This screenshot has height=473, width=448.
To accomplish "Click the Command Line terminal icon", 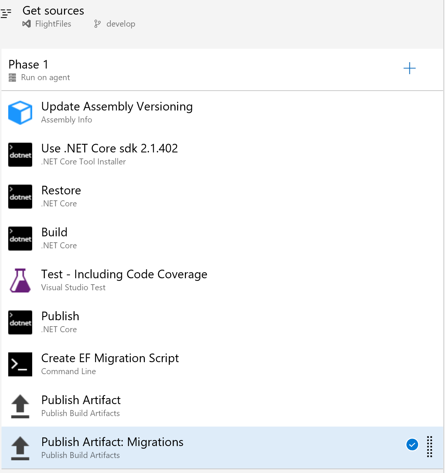I will (x=20, y=364).
